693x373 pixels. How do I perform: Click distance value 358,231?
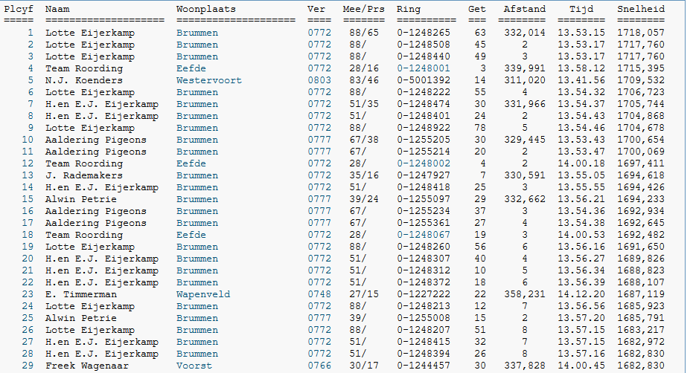click(x=524, y=294)
